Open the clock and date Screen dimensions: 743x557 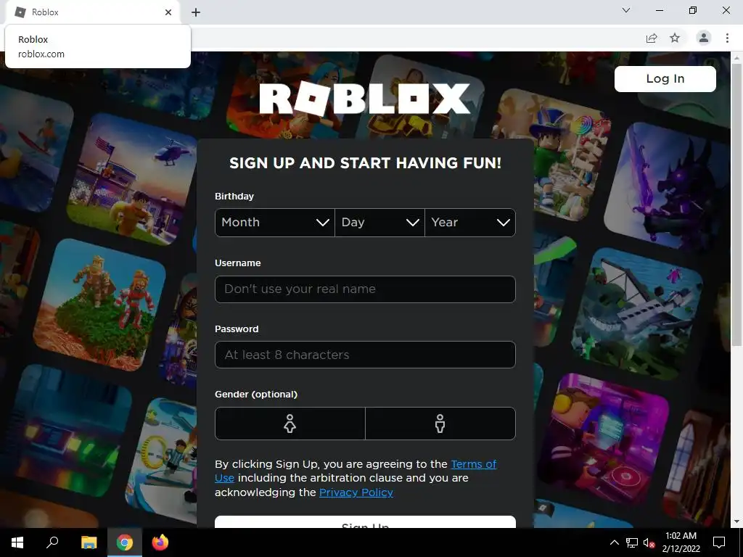tap(681, 542)
